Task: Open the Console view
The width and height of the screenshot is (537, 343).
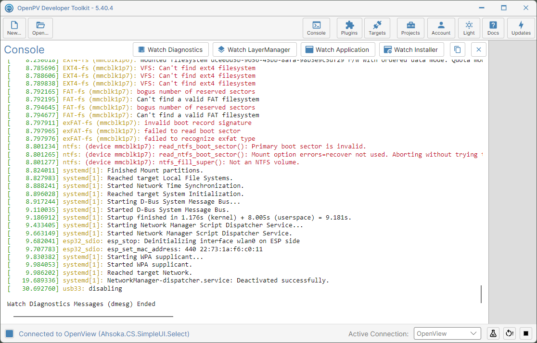Action: [316, 28]
